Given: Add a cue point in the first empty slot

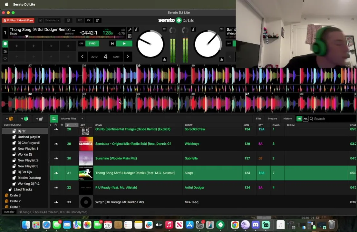Looking at the screenshot, I should click(x=17, y=46).
